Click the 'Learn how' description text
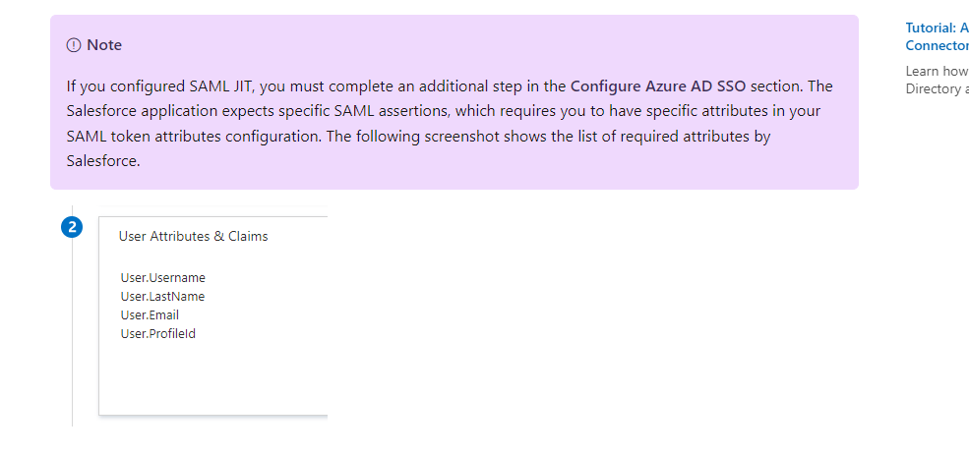 tap(936, 71)
